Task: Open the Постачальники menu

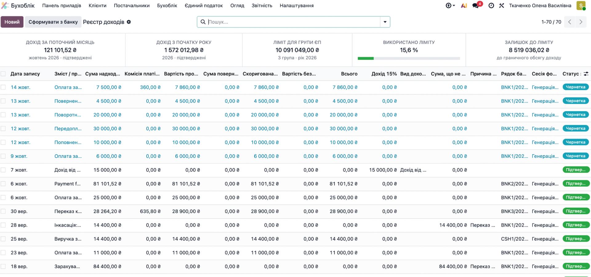Action: pyautogui.click(x=132, y=6)
